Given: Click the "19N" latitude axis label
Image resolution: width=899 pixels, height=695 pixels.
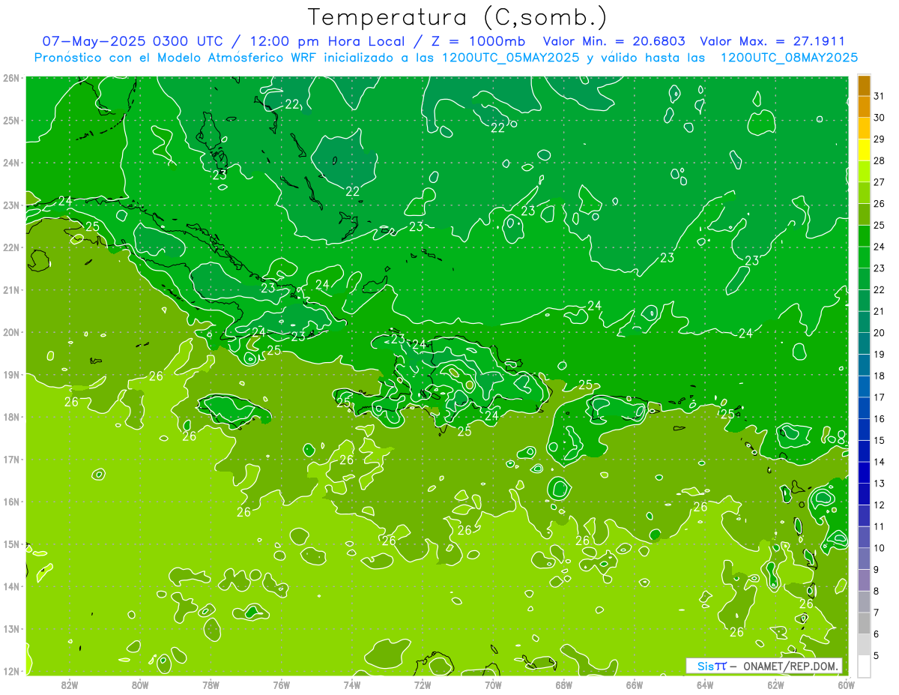Looking at the screenshot, I should 10,375.
